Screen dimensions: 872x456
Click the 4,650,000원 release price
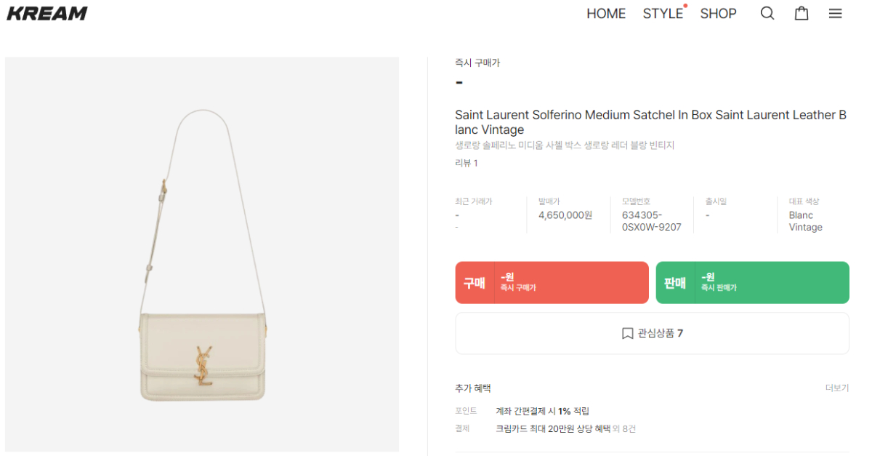click(565, 215)
